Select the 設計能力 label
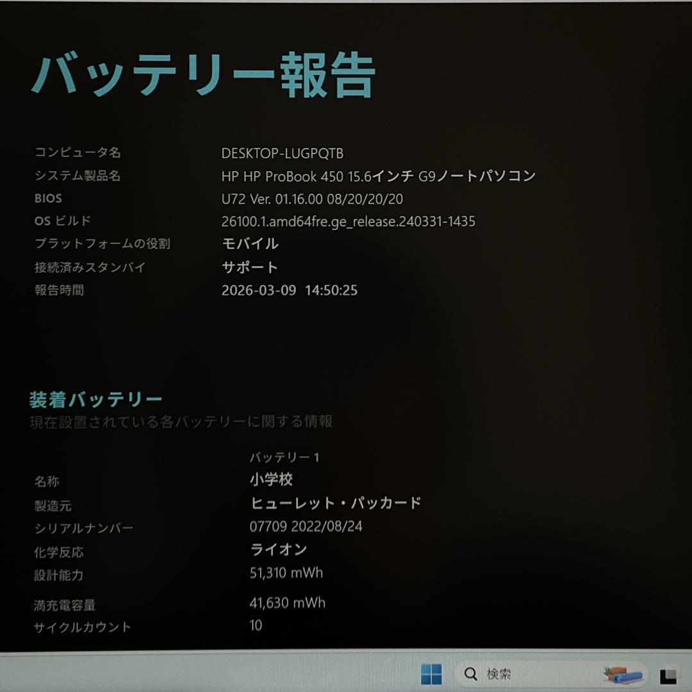 pos(59,575)
